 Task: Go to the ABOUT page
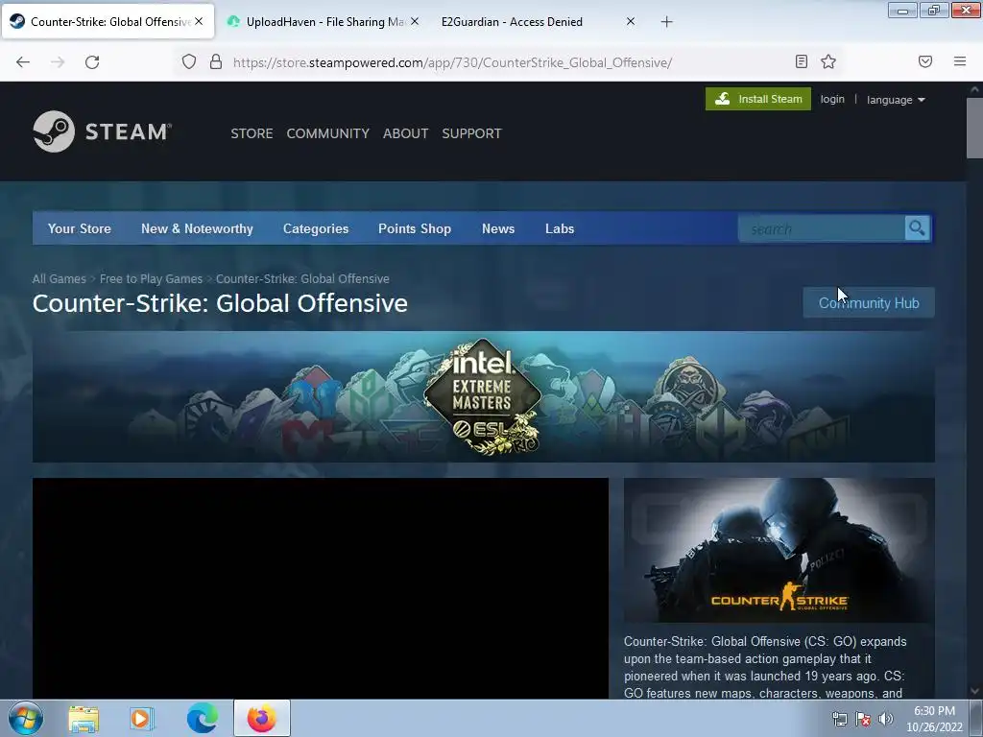point(406,133)
